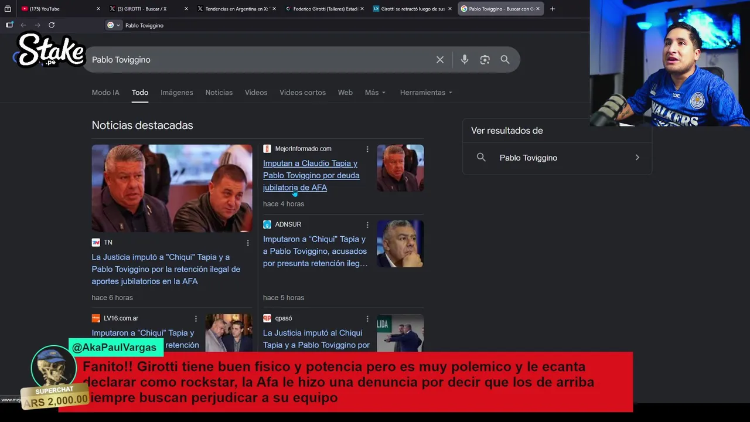Close the GIROTTI - Buscar / X tab
Viewport: 750px width, 422px height.
pos(186,9)
